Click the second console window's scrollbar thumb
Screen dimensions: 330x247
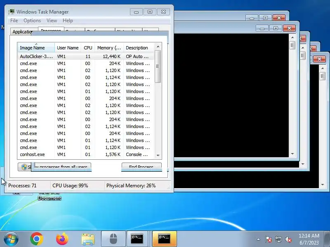pos(292,45)
